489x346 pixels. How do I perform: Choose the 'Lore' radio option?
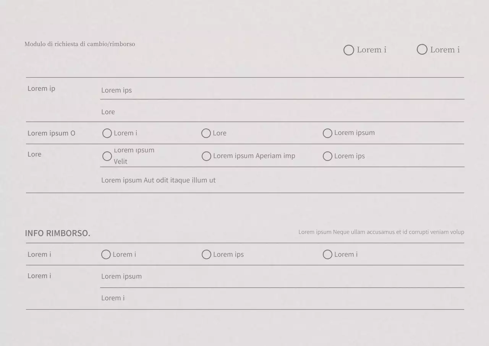click(x=206, y=133)
